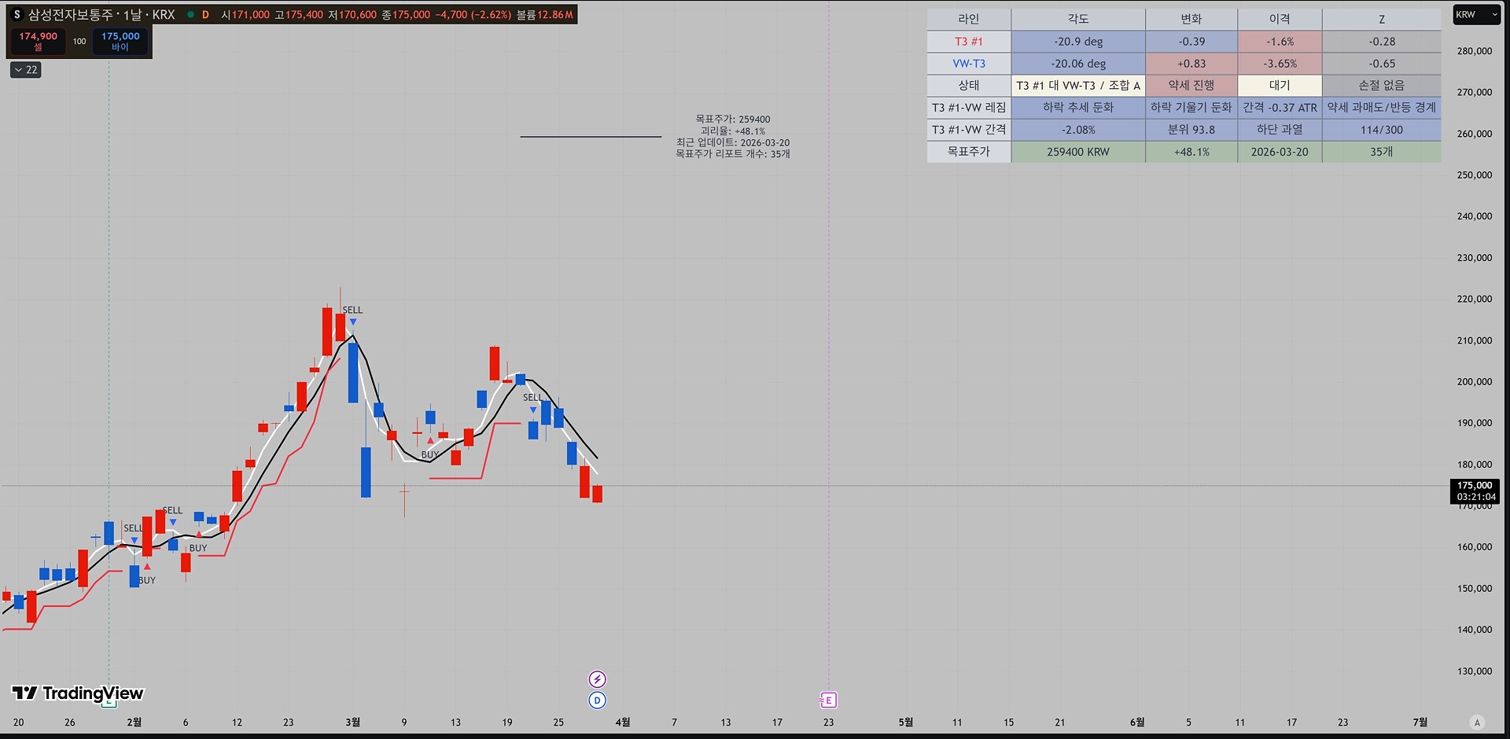Click the '7월' label on time axis
The width and height of the screenshot is (1510, 739).
click(1420, 722)
